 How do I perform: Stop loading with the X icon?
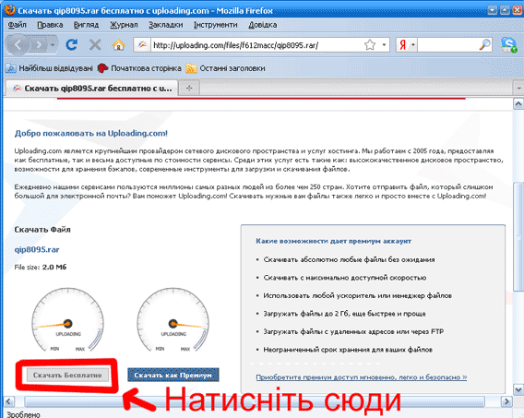click(95, 44)
